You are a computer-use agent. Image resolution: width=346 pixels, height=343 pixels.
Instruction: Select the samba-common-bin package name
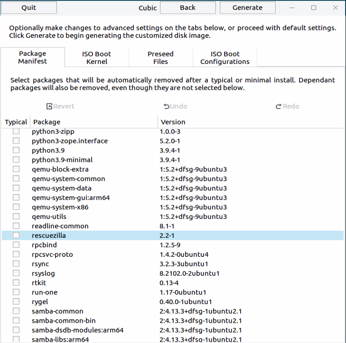point(64,321)
